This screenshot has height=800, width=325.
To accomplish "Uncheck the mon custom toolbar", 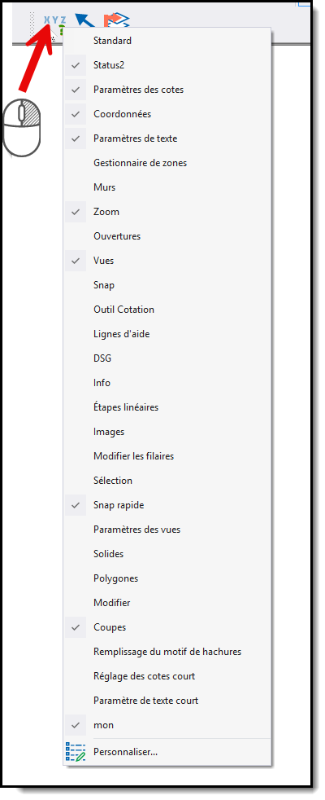I will (x=168, y=725).
